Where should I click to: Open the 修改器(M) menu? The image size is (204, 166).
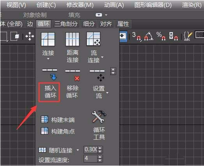pyautogui.click(x=80, y=5)
